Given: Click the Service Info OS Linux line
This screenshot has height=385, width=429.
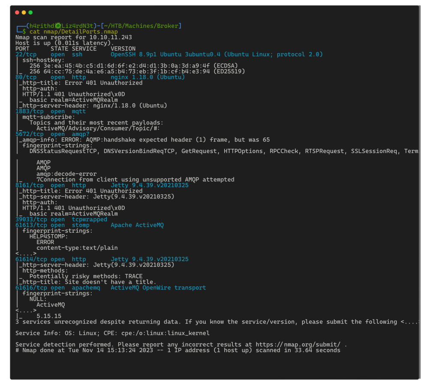Looking at the screenshot, I should click(112, 333).
